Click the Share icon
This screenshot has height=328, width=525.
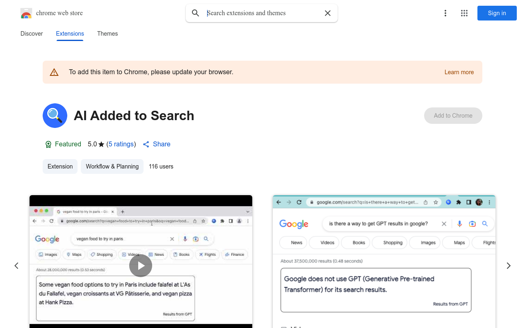pos(146,144)
